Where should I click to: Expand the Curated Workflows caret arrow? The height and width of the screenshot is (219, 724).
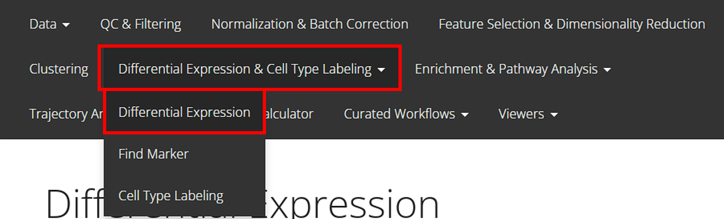tap(464, 115)
